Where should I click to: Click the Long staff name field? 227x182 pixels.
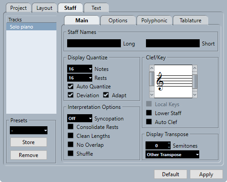(94, 43)
